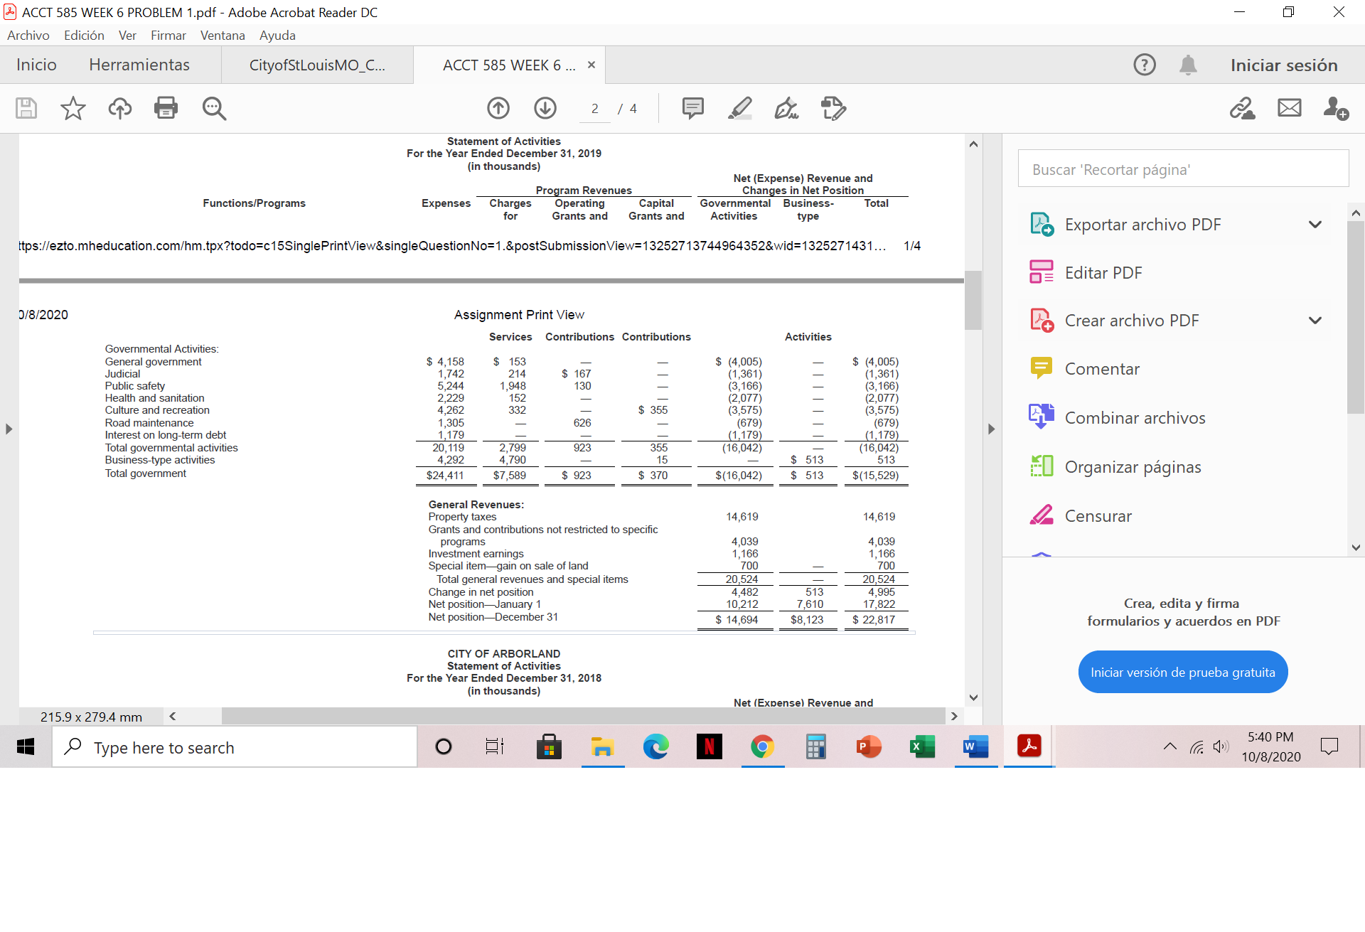Open the Organizar páginas tool
Viewport: 1365px width, 932px height.
[1133, 466]
